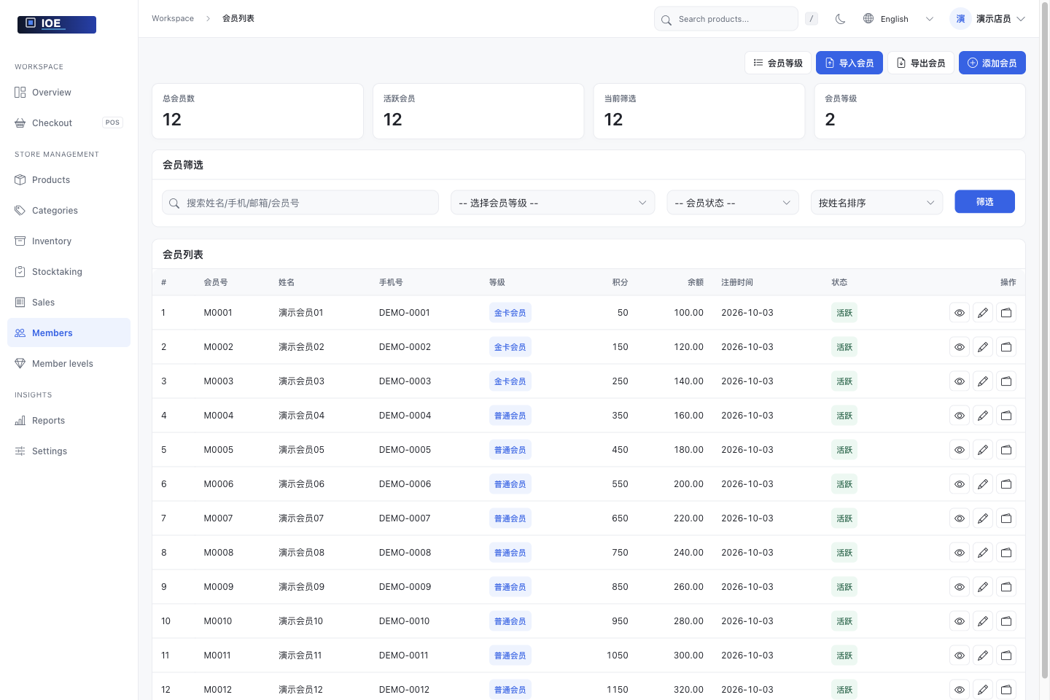Click the 演 user avatar
The image size is (1050, 700).
(960, 19)
